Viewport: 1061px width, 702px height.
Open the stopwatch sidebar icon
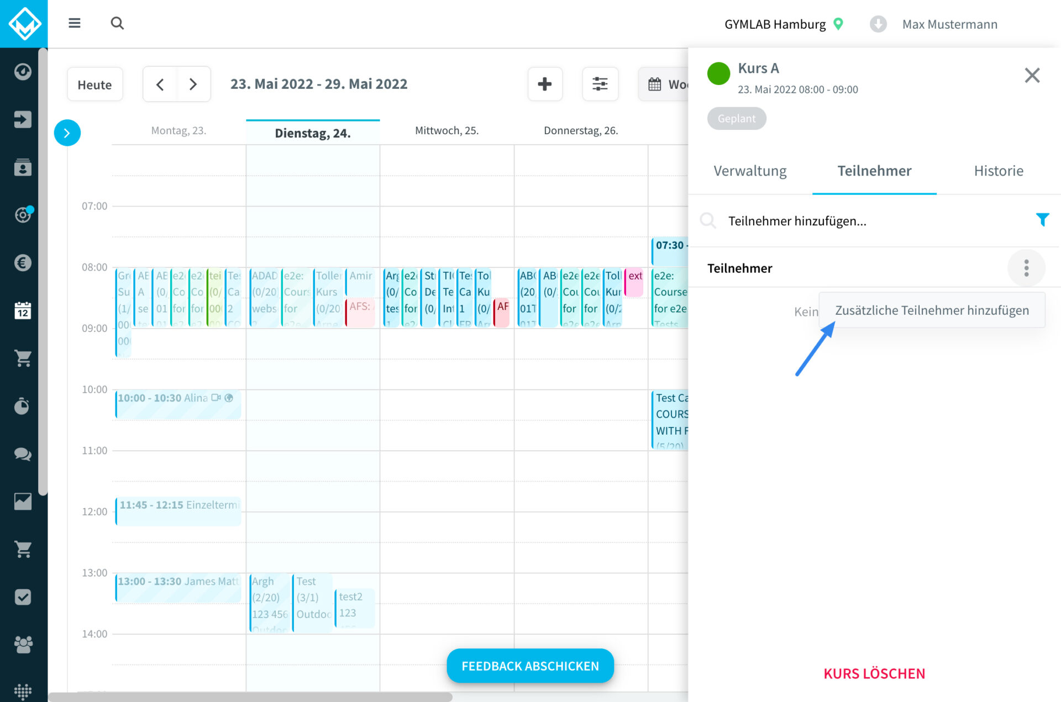point(23,406)
